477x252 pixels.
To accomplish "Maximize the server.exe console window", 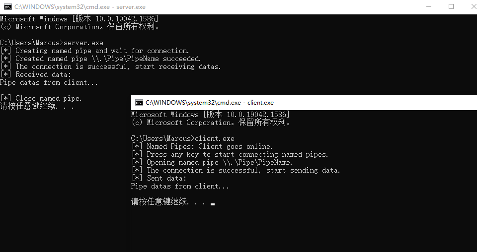I will 451,6.
